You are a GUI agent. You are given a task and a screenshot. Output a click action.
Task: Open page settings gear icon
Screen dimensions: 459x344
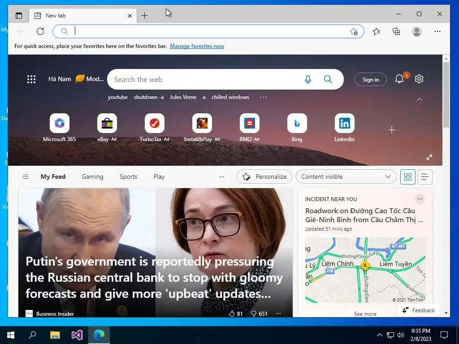[419, 79]
